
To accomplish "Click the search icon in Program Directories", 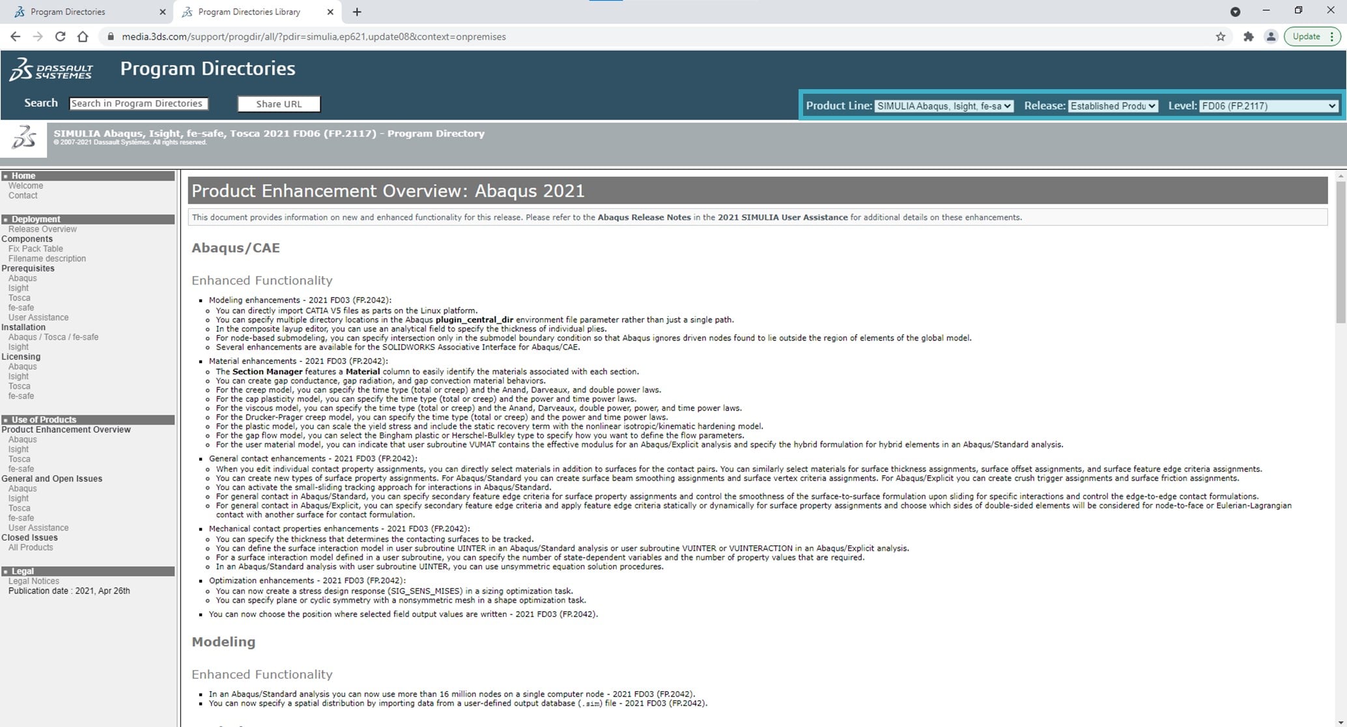I will [x=40, y=104].
